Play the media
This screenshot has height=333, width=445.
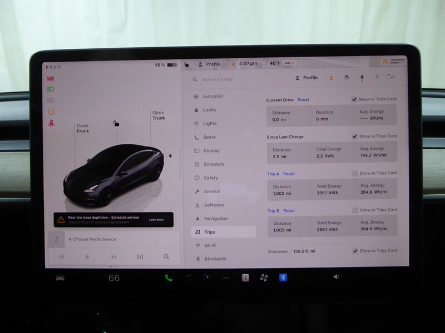click(x=87, y=256)
